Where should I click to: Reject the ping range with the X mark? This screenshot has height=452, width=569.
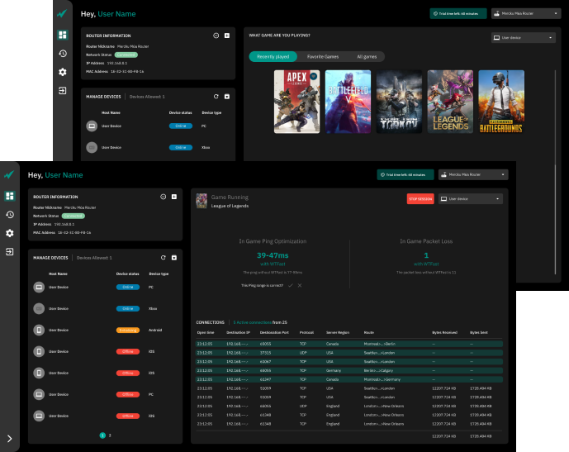click(x=300, y=285)
